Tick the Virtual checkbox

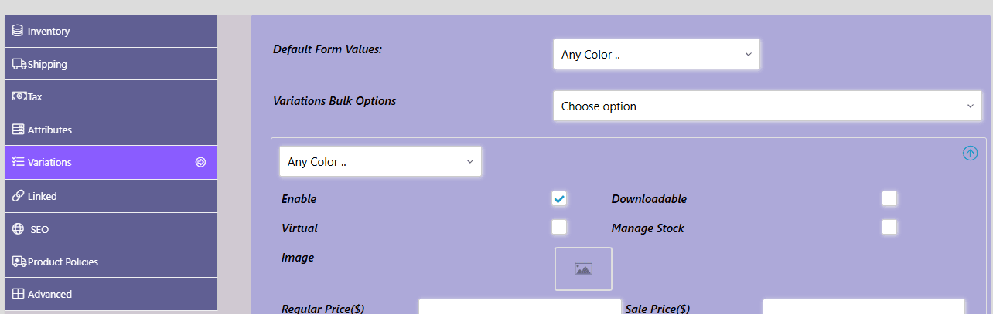coord(559,227)
